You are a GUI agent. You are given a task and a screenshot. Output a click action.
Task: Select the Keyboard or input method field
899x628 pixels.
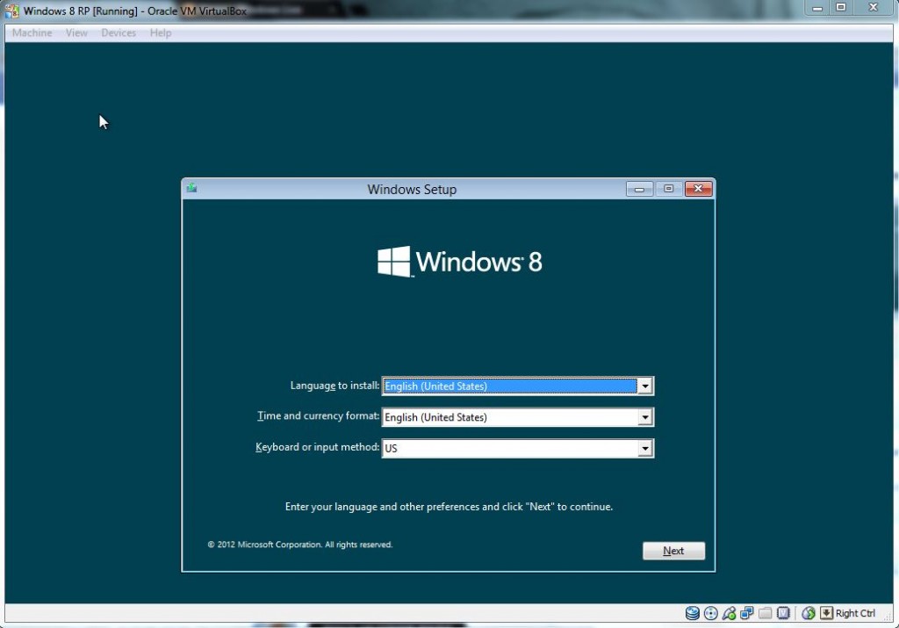pos(518,448)
